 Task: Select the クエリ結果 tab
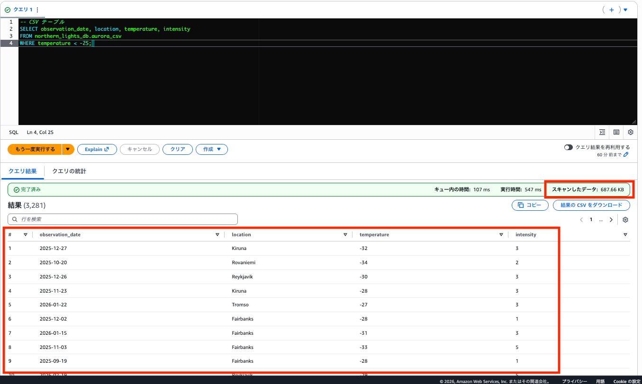23,171
